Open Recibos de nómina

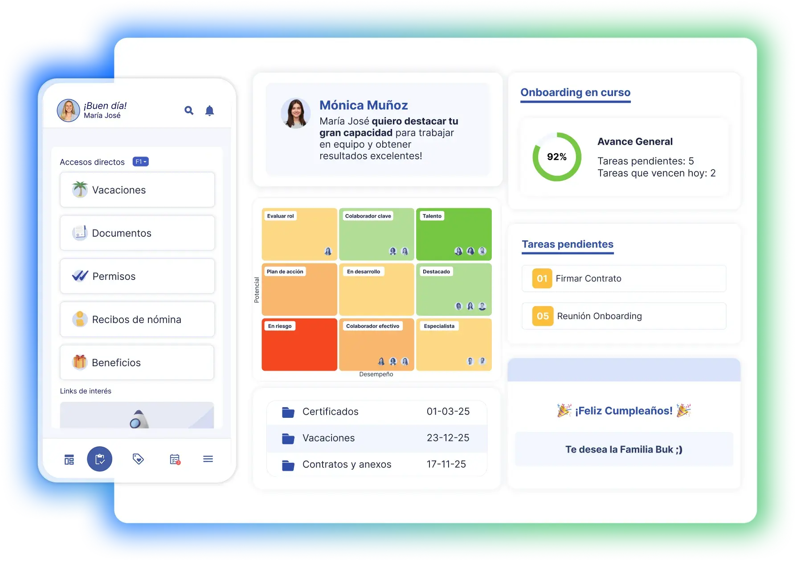[x=137, y=319]
